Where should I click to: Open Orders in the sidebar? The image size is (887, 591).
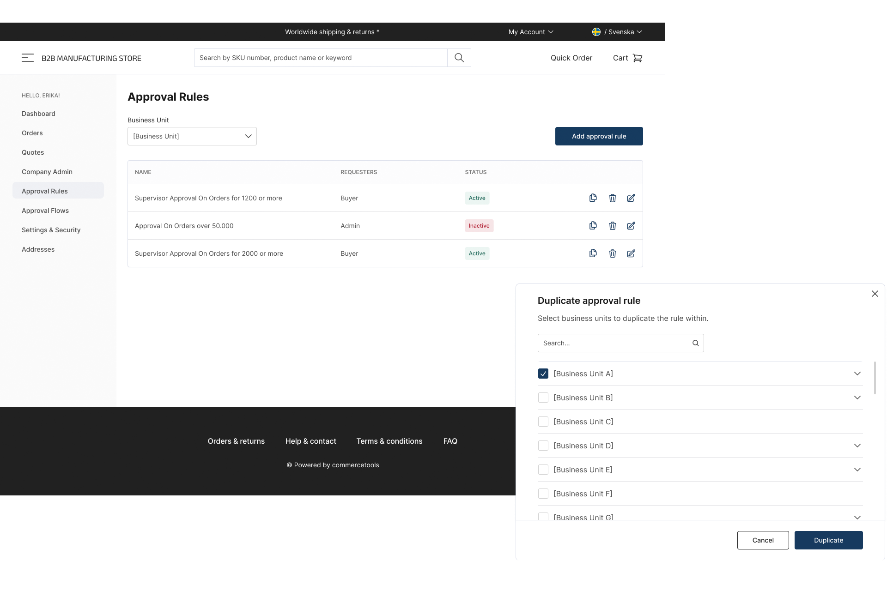[32, 133]
